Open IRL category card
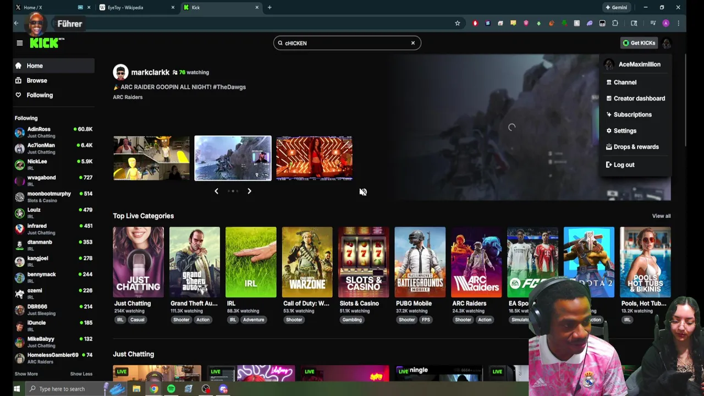The width and height of the screenshot is (704, 396). click(x=251, y=262)
